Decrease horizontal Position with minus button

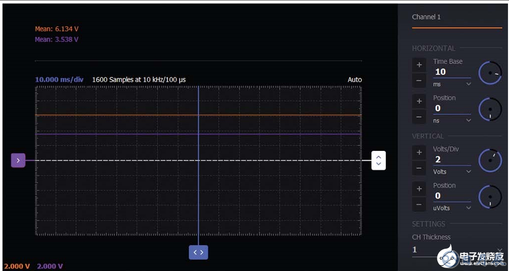(419, 117)
